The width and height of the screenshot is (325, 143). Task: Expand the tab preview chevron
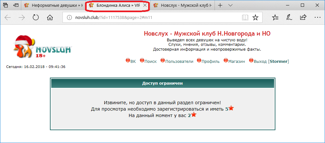click(230, 6)
